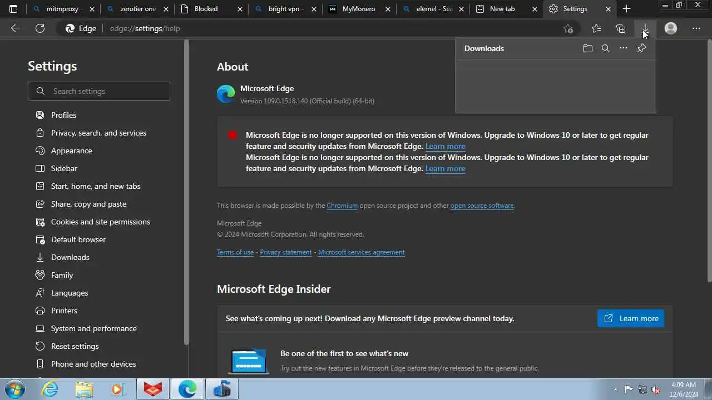The width and height of the screenshot is (712, 400).
Task: Open downloads folder icon in Downloads panel
Action: (588, 48)
